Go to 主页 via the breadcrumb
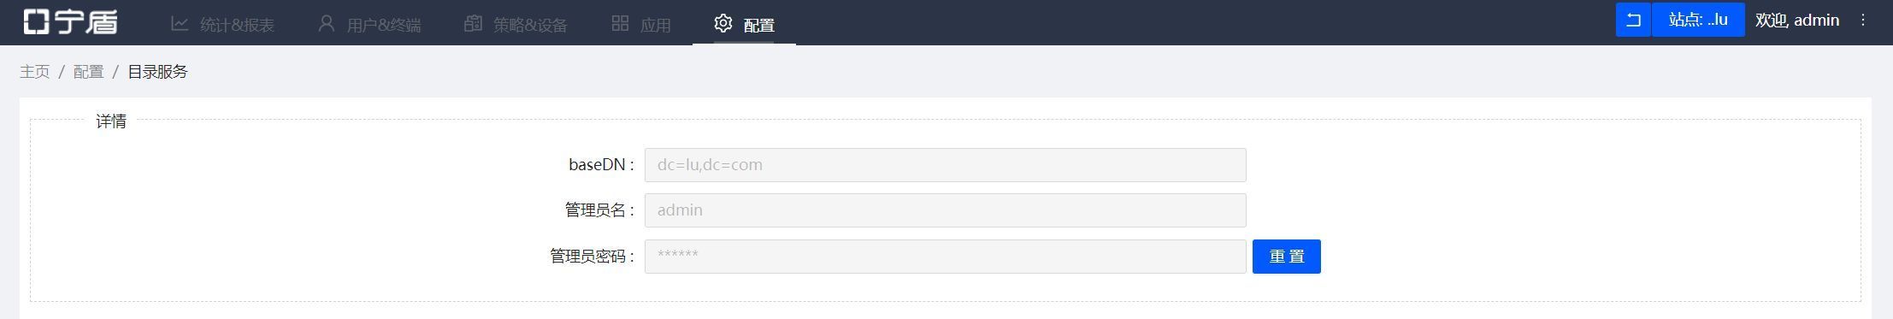The image size is (1893, 319). click(x=35, y=72)
